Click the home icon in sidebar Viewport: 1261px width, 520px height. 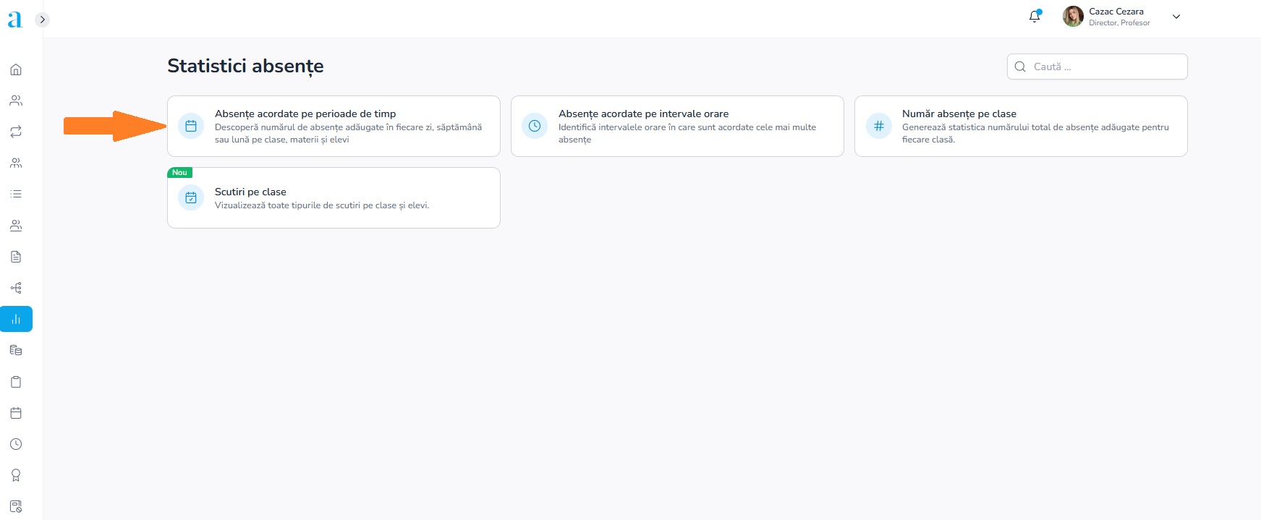tap(16, 69)
